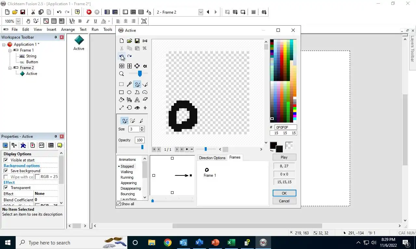The image size is (416, 249).
Task: Click the help icon in main toolbar
Action: (77, 12)
